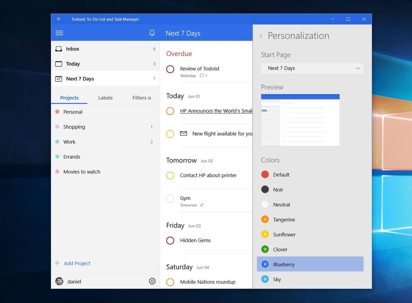Viewport: 412px width, 303px height.
Task: Click the Hidden Gems task title
Action: 195,240
